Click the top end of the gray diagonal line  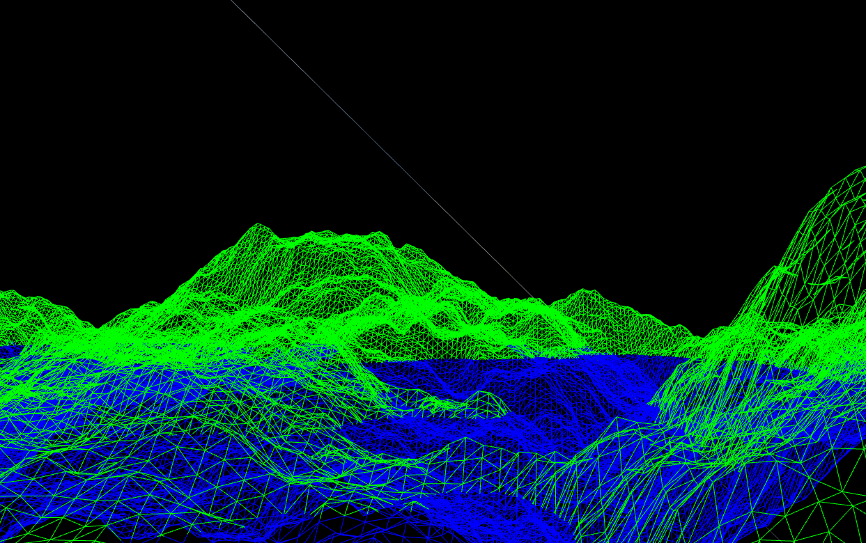232,1
